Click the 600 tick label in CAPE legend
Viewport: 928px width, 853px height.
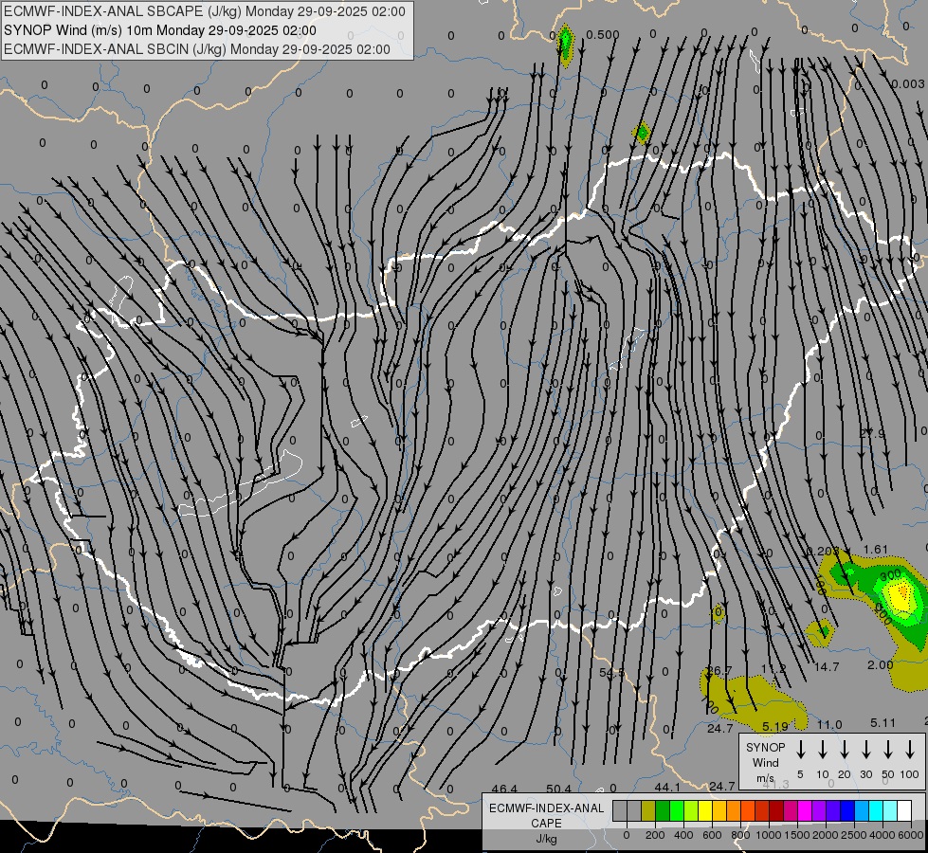click(712, 835)
